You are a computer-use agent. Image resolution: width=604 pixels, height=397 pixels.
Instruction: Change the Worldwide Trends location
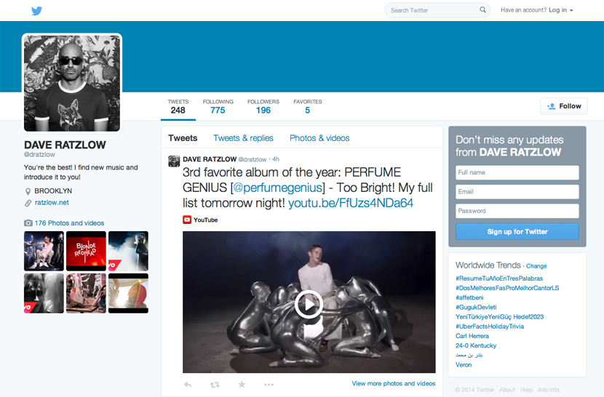(536, 266)
